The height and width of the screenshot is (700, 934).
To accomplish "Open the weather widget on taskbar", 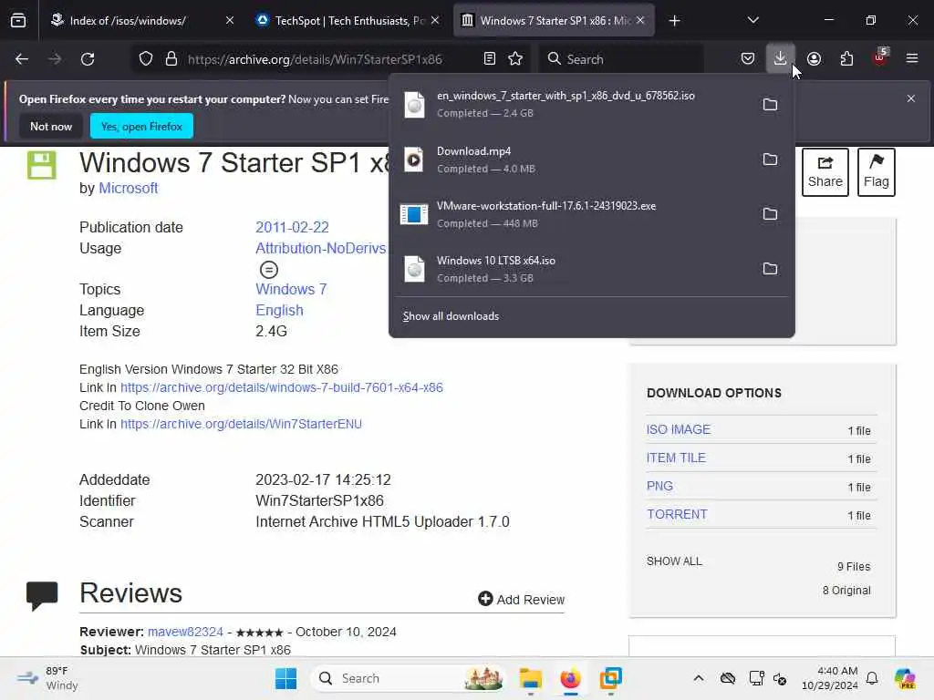I will (47, 678).
